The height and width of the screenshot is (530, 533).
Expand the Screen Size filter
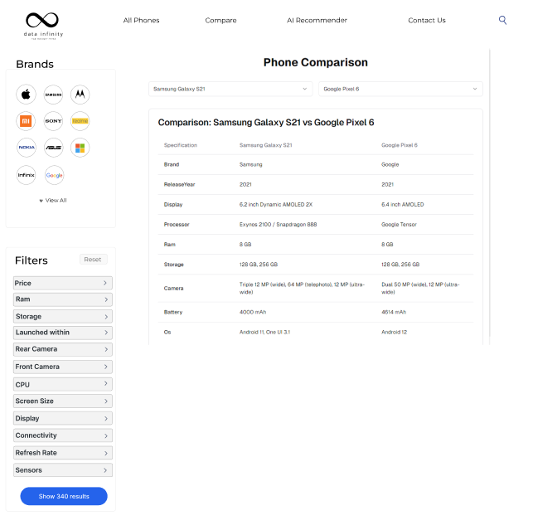(x=63, y=401)
